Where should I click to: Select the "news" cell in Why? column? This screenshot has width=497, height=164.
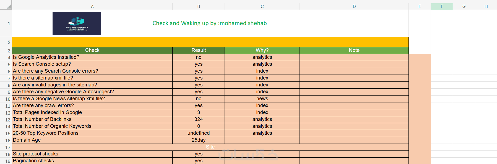pos(262,99)
